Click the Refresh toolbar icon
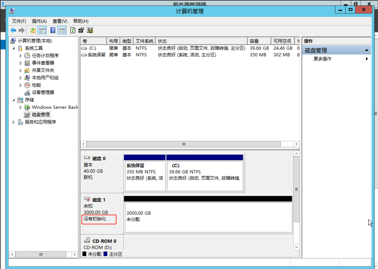The width and height of the screenshot is (378, 269). pos(73,30)
